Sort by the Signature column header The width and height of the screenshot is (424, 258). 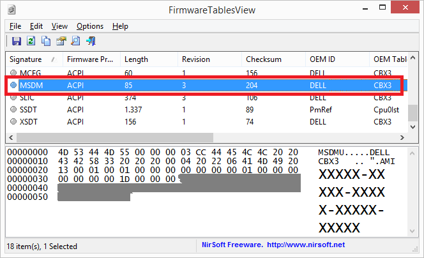click(x=34, y=59)
